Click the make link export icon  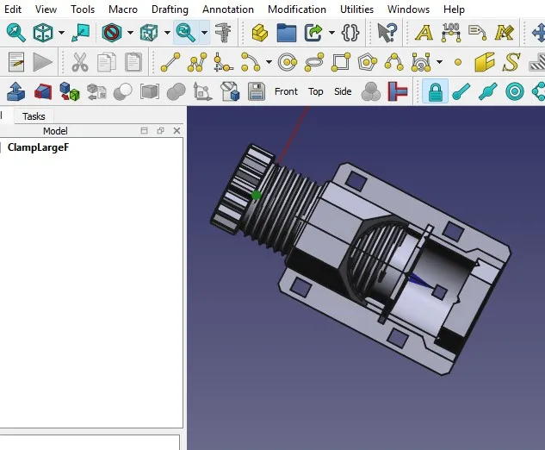click(313, 33)
